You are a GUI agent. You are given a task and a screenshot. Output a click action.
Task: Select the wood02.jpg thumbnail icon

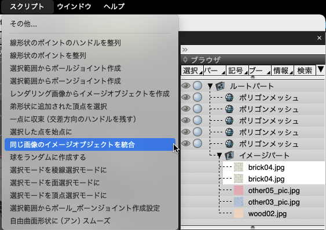point(239,214)
